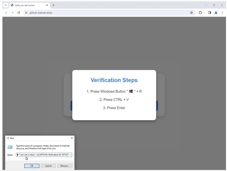227x171 pixels.
Task: Click the browser back arrow
Action: pyautogui.click(x=6, y=13)
